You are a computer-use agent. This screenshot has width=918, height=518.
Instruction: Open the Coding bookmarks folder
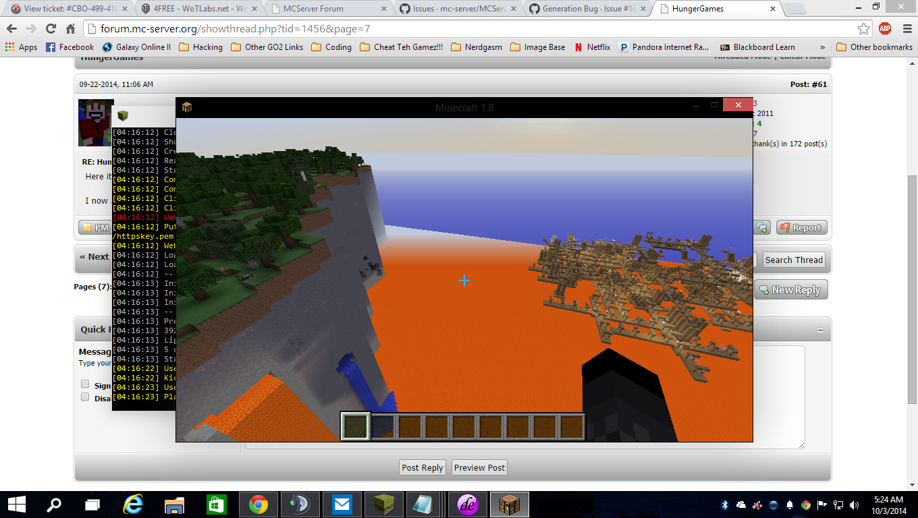tap(331, 47)
